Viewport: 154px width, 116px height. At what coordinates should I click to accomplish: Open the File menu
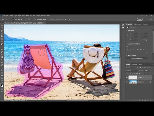[x=4, y=16]
